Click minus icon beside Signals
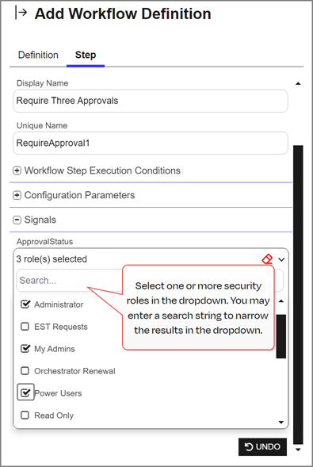The image size is (313, 467). pos(17,220)
